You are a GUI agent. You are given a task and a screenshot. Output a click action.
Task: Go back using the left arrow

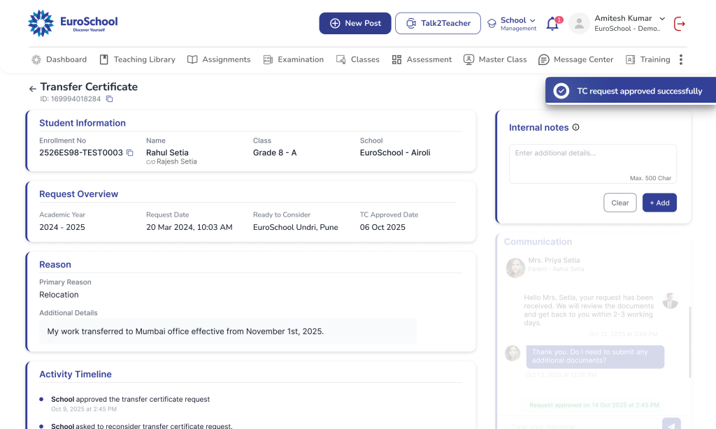32,89
